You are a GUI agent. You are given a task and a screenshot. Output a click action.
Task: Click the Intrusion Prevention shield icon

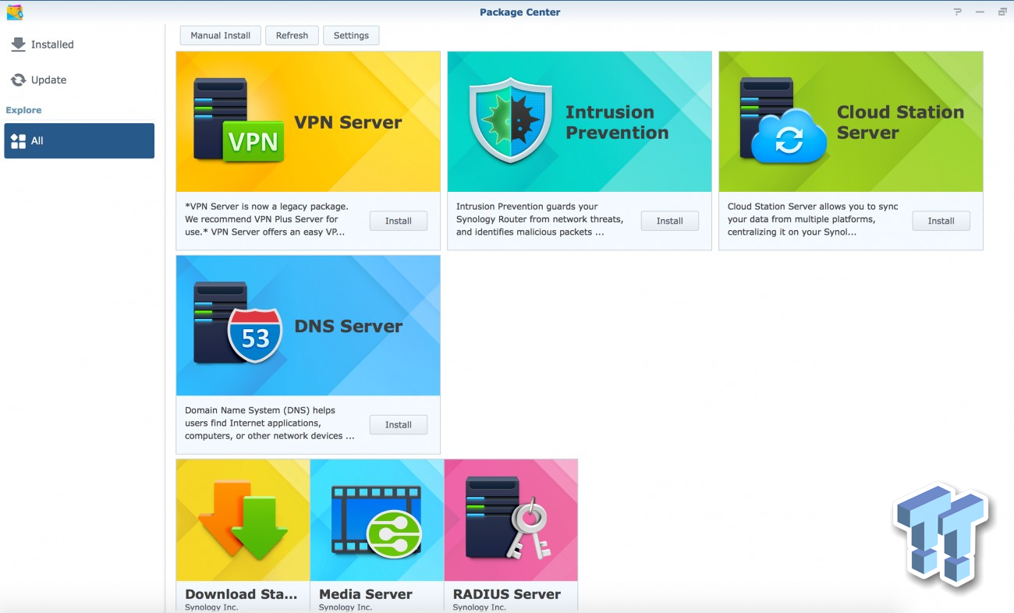click(510, 120)
